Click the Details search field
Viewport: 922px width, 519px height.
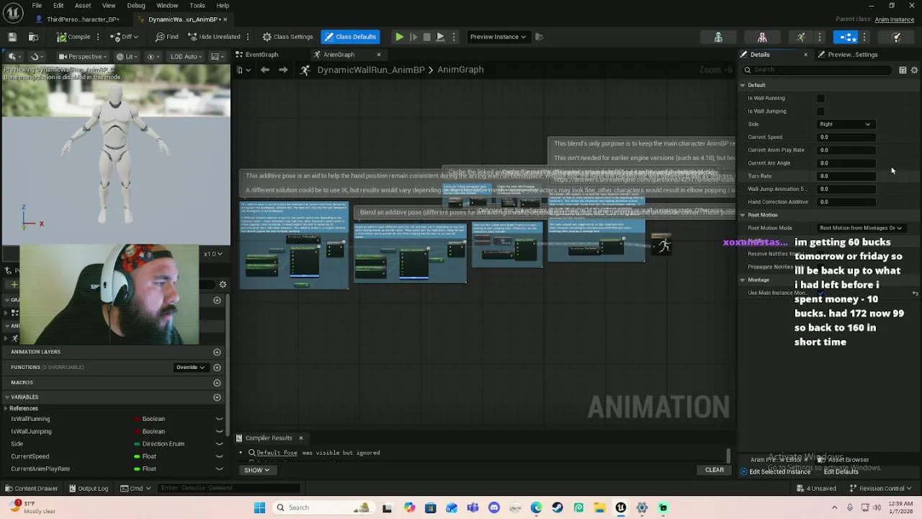pos(818,70)
